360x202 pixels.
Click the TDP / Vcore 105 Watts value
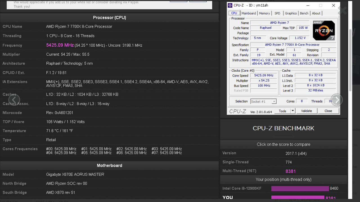coord(65,122)
